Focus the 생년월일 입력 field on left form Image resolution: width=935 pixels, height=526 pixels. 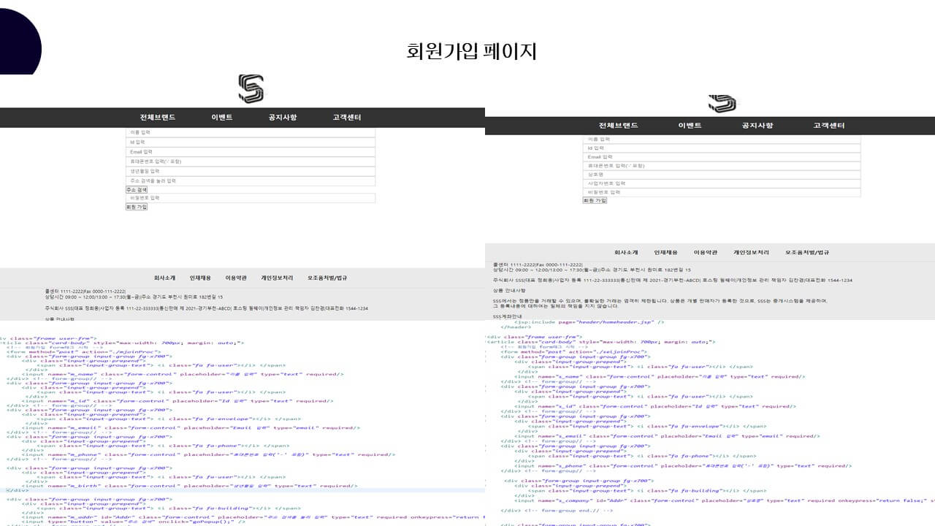tap(251, 171)
